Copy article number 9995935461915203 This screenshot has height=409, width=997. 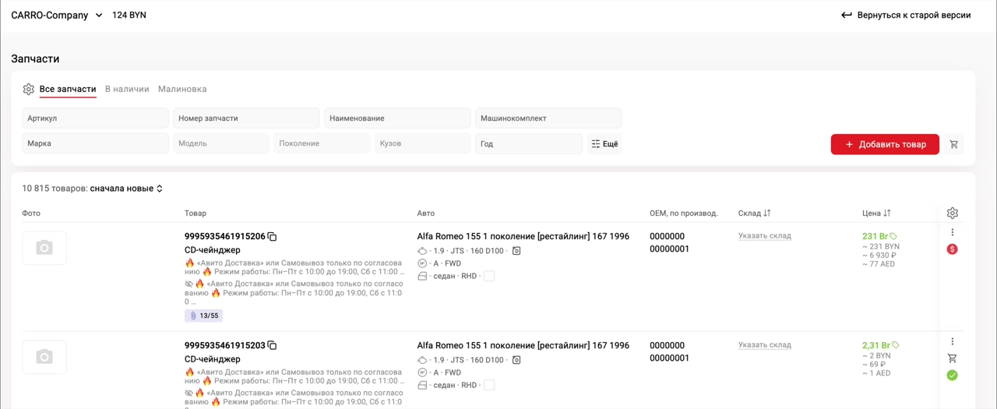click(x=272, y=346)
